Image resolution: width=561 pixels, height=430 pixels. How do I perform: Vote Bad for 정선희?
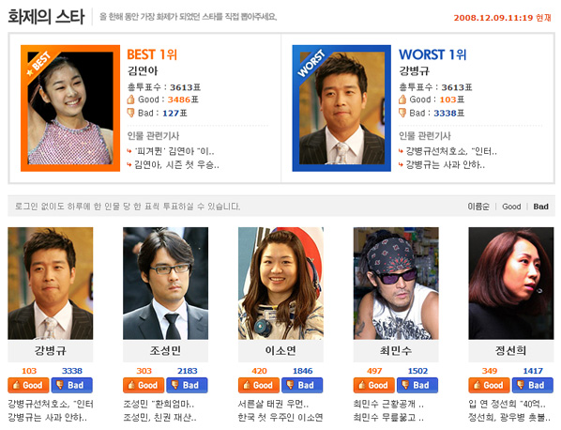coord(533,385)
